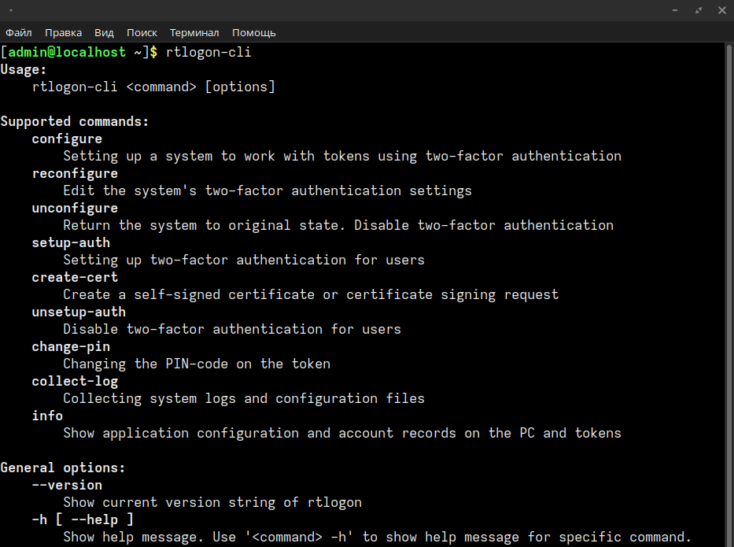Image resolution: width=734 pixels, height=547 pixels.
Task: Click the bold 'reconfigure' command name
Action: click(75, 173)
